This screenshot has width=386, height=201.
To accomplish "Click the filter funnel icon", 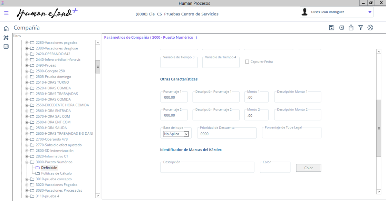I will tap(360, 28).
